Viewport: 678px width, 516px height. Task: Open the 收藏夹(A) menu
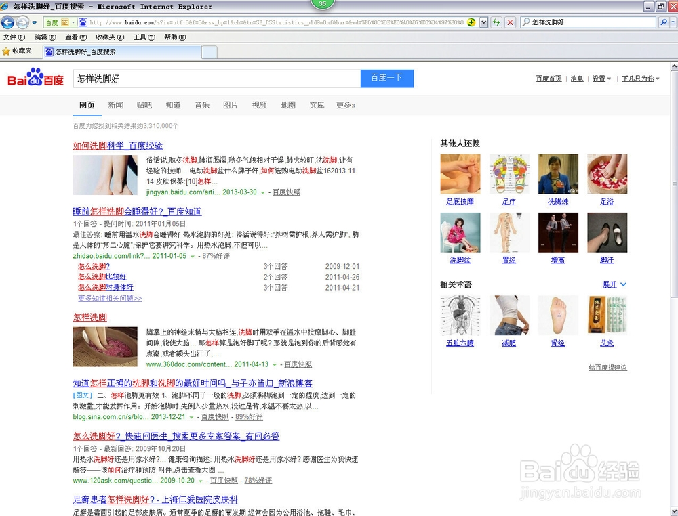(x=111, y=37)
